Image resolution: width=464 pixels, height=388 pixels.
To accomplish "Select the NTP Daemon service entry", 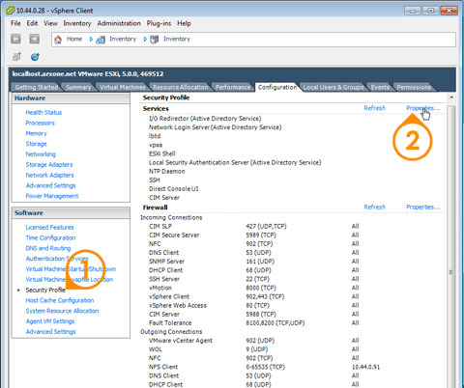I will 166,171.
